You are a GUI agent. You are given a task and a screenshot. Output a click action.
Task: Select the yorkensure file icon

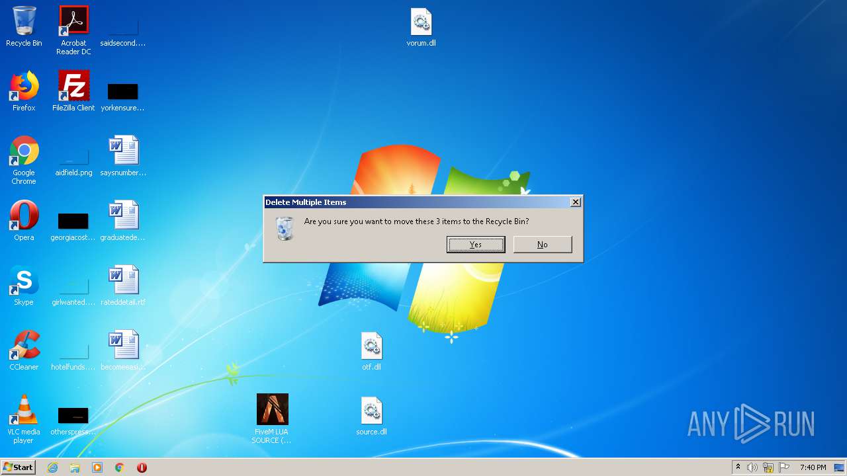[x=123, y=97]
